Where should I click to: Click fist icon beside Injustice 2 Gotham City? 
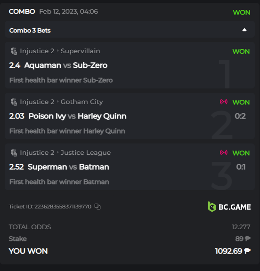[x=14, y=102]
